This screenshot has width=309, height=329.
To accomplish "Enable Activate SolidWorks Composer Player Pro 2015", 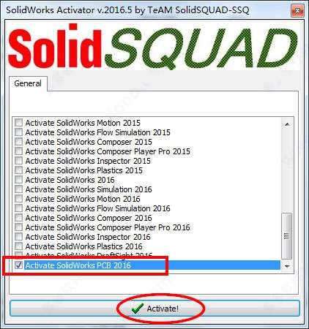I will (x=19, y=151).
